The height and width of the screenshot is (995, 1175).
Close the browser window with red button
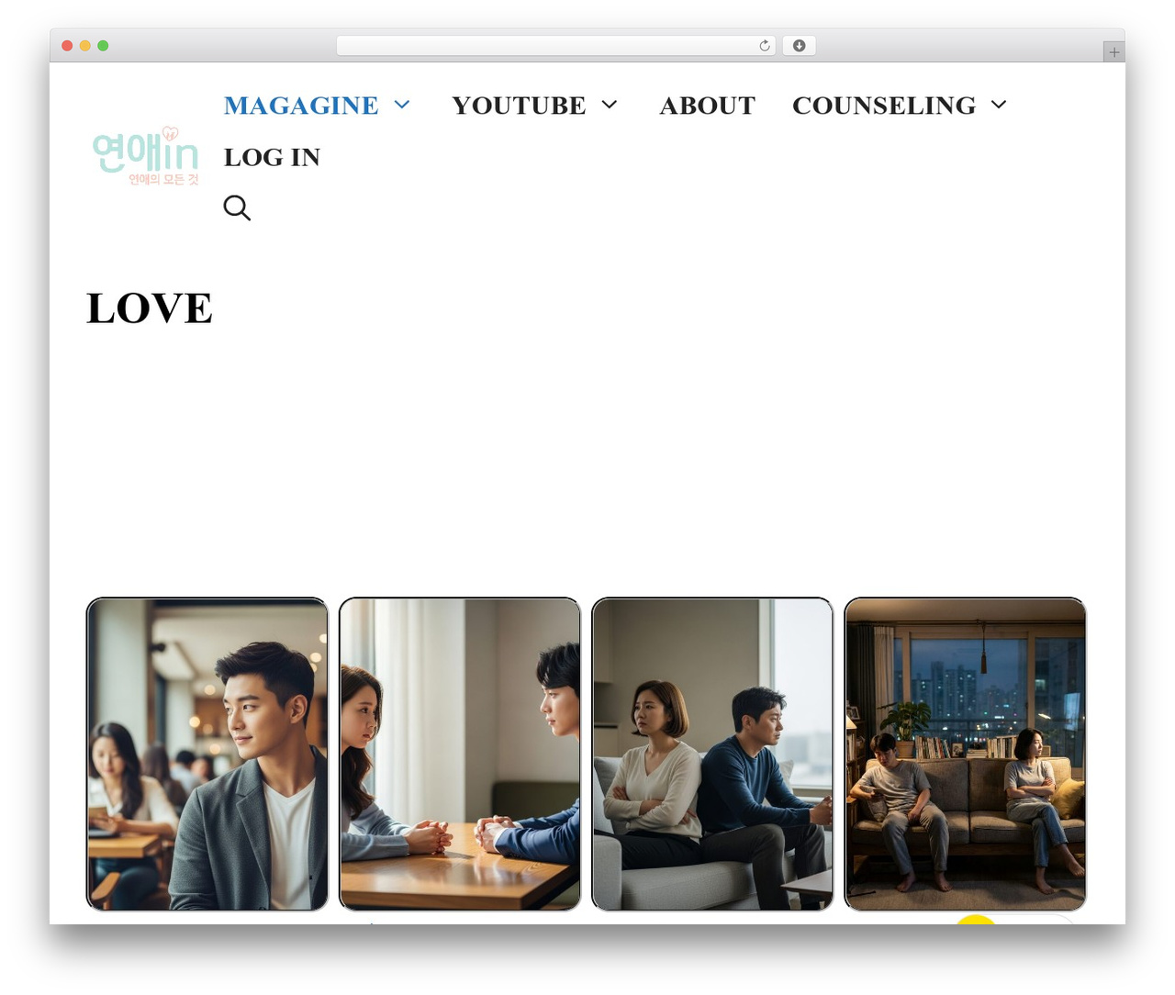coord(67,46)
